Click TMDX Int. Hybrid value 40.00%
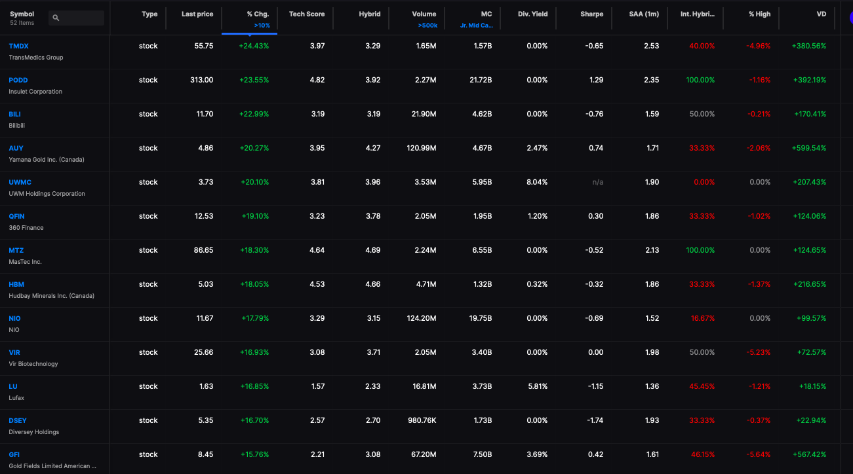The height and width of the screenshot is (474, 853). [x=702, y=46]
